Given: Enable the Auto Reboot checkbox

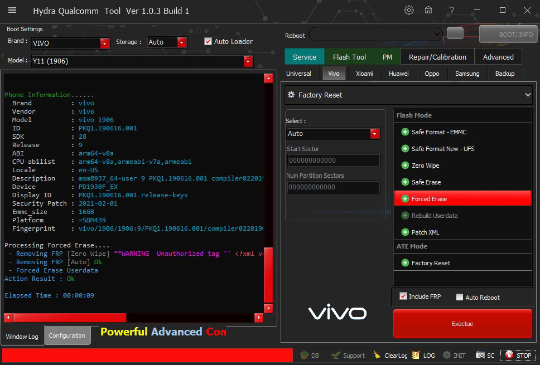Looking at the screenshot, I should 460,297.
